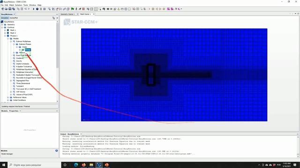
Task: Click the Save All toolbar icon
Action: click(x=14, y=9)
